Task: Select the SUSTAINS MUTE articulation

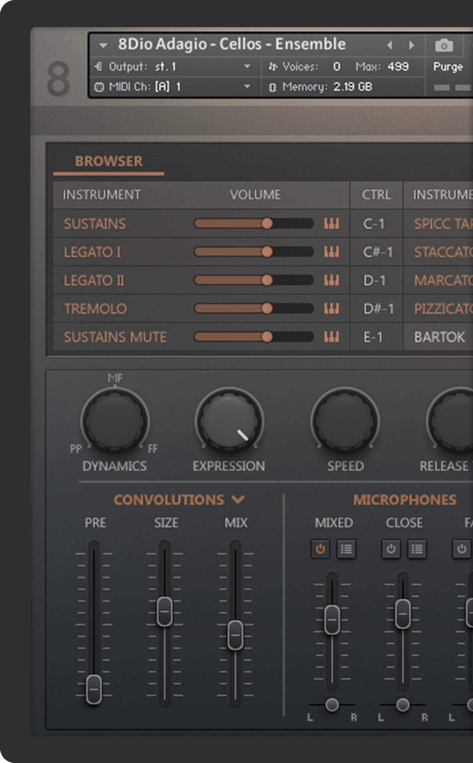Action: coord(115,337)
